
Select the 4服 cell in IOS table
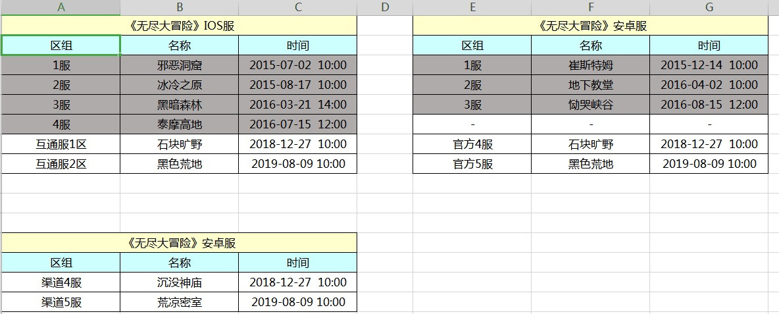61,124
